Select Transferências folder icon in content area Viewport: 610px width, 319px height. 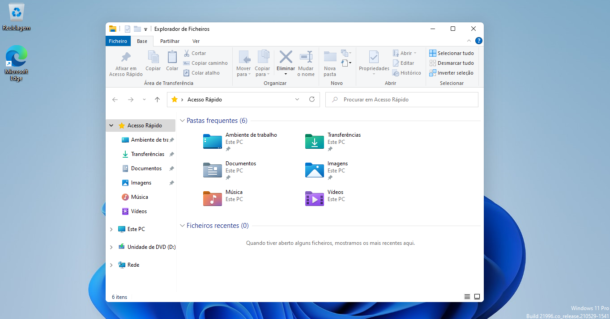point(315,141)
